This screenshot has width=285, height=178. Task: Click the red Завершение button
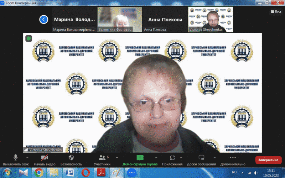[x=268, y=160]
